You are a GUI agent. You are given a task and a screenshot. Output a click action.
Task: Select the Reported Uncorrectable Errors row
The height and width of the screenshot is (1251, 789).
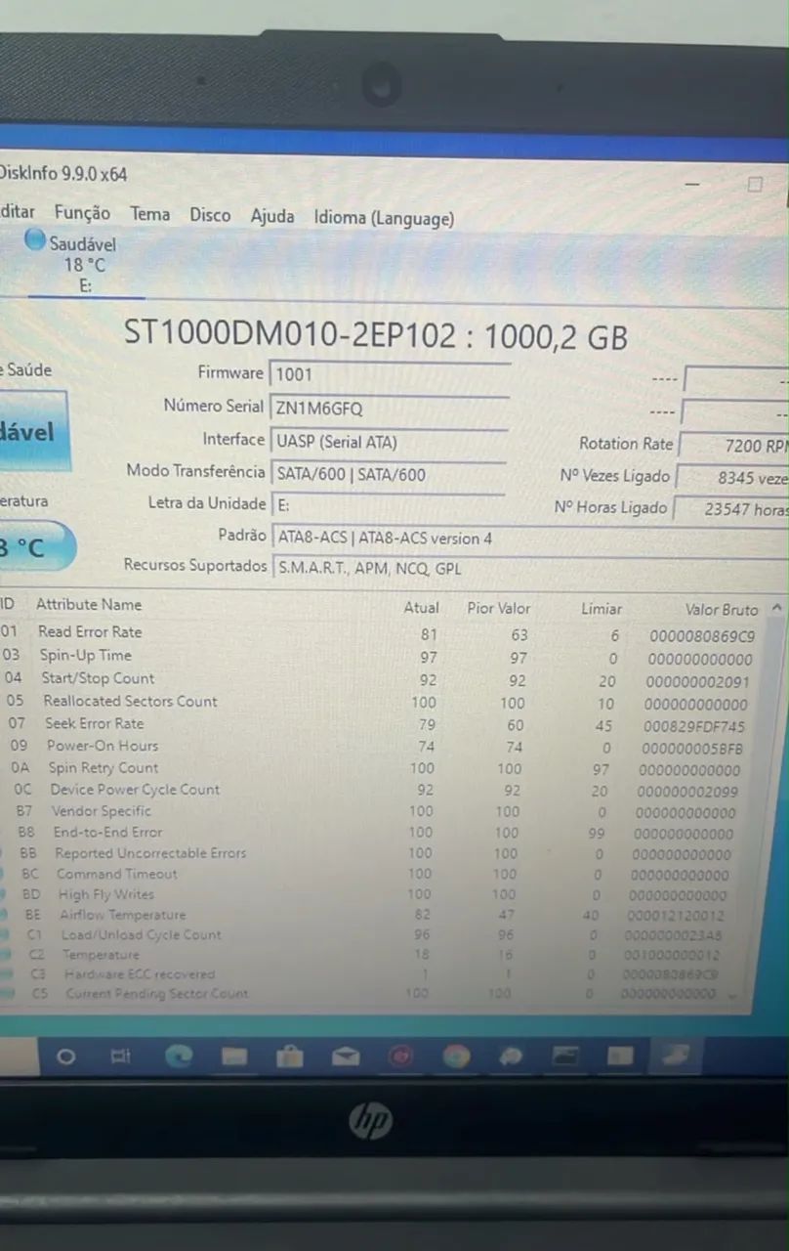pos(375,853)
